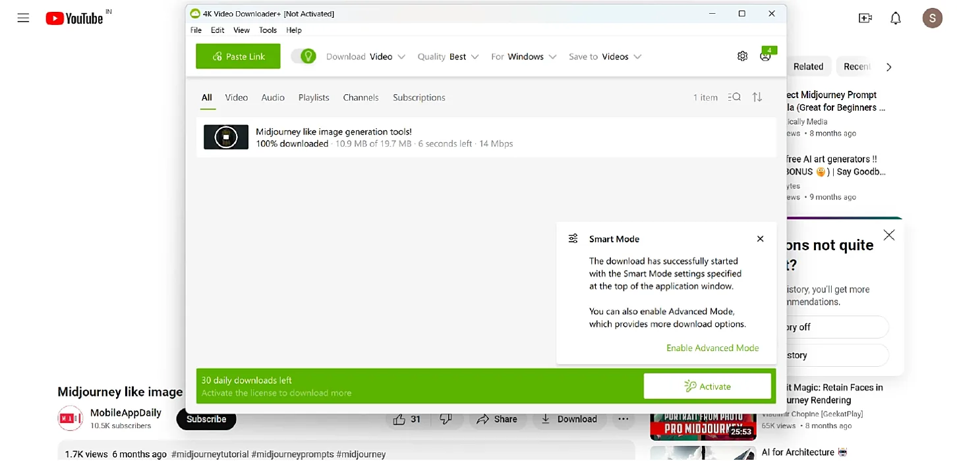This screenshot has height=461, width=957.
Task: Open the YouTube video more actions menu
Action: tap(623, 419)
